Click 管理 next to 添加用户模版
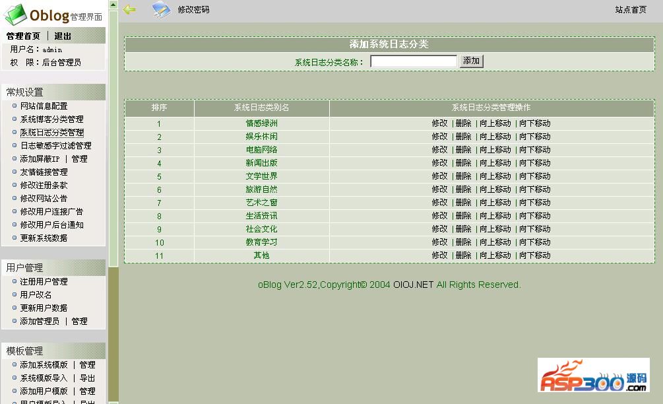Viewport: 663px width, 404px height. click(x=88, y=391)
